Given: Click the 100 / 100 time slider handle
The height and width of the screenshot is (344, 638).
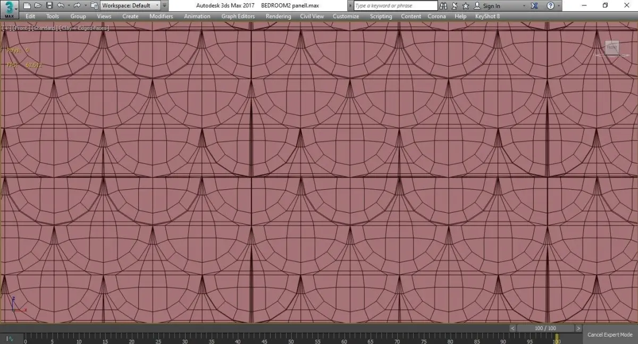Looking at the screenshot, I should 545,329.
